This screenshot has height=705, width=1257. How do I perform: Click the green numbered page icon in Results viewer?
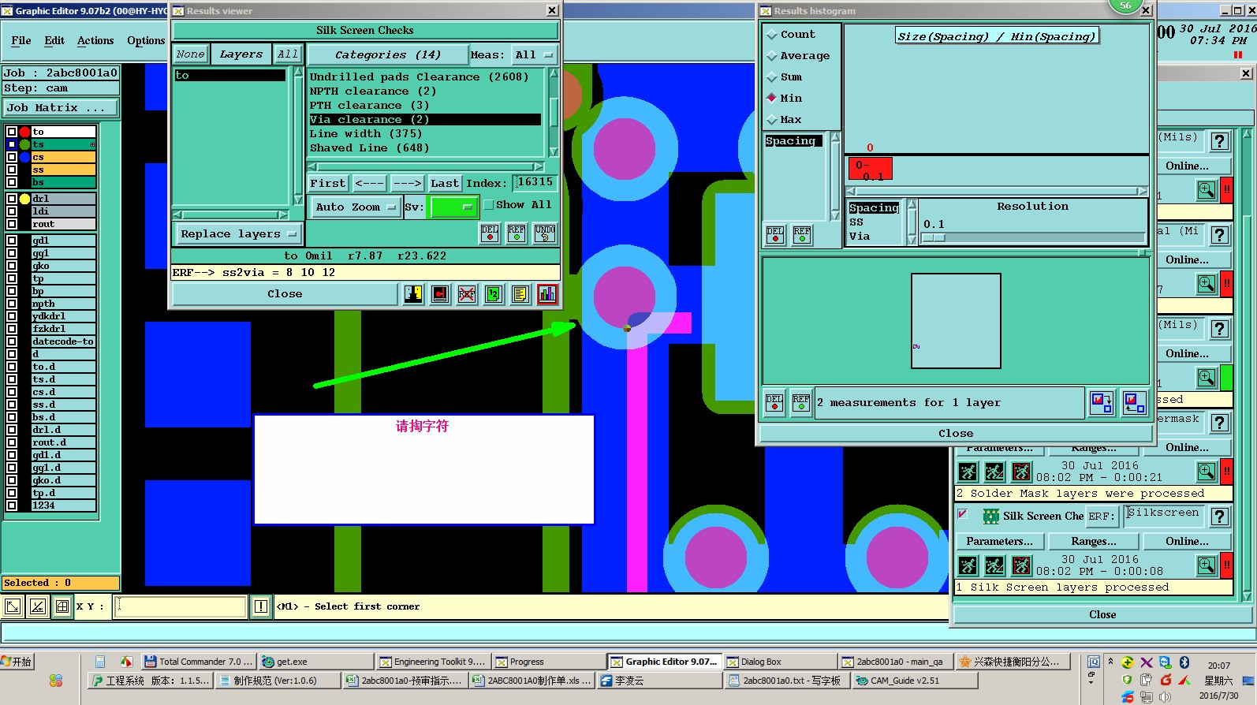(x=494, y=294)
